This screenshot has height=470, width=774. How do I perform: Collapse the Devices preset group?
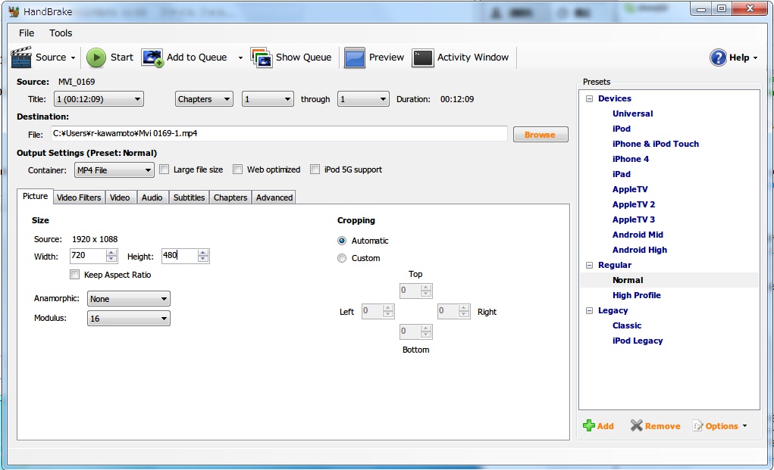pos(589,98)
